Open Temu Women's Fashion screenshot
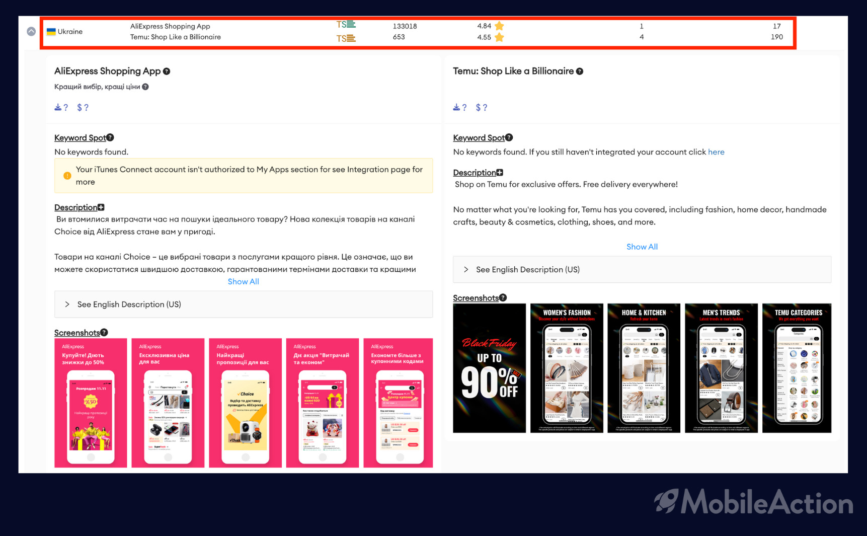 (567, 368)
